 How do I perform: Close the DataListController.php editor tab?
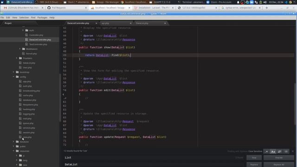(x=96, y=23)
